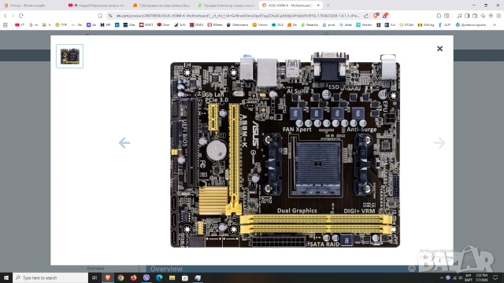Switch to the Bazar publishing tab
504x283 pixels.
[161, 6]
